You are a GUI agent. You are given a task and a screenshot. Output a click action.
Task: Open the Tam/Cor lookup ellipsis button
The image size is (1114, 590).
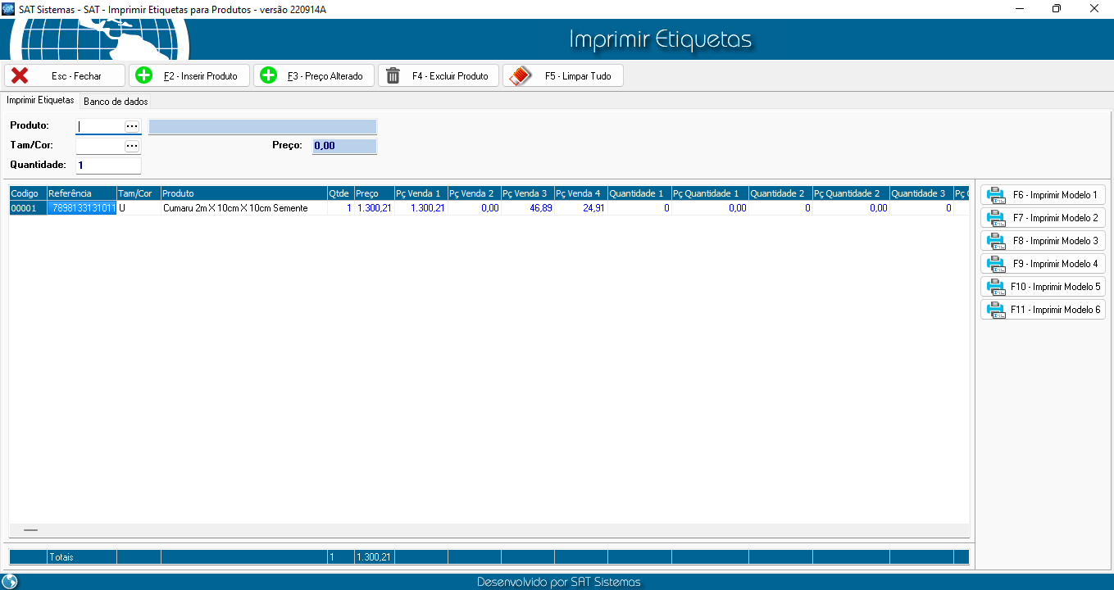pyautogui.click(x=131, y=146)
